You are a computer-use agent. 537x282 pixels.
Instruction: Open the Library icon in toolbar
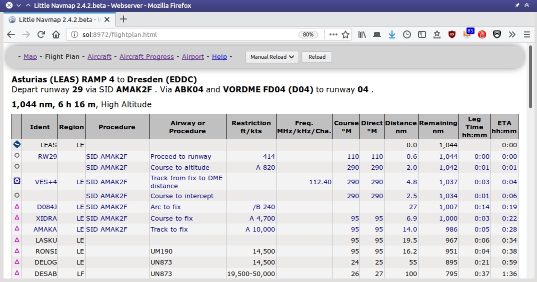pos(362,34)
